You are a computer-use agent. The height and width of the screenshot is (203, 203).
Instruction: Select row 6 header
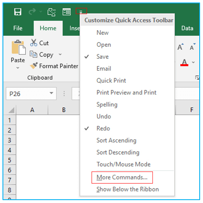(10, 170)
